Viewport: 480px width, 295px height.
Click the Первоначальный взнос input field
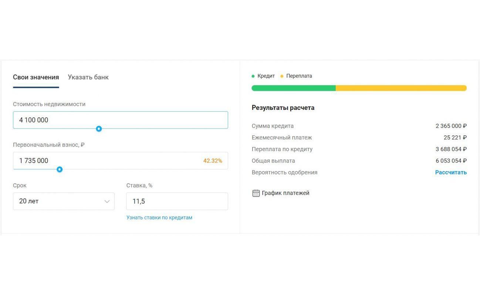(107, 161)
